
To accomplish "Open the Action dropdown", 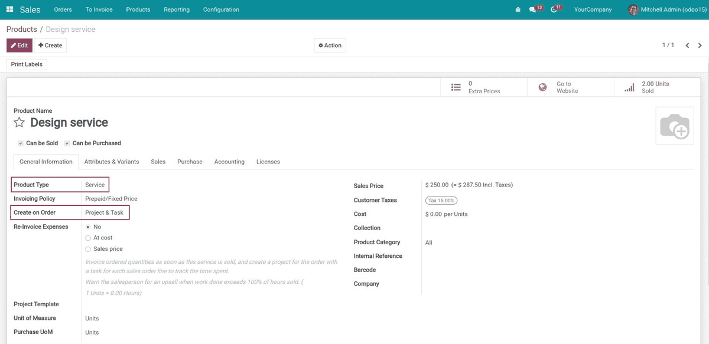I will pos(330,45).
